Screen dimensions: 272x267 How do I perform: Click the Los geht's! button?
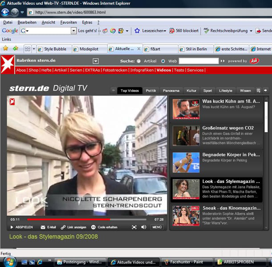[x=87, y=31]
